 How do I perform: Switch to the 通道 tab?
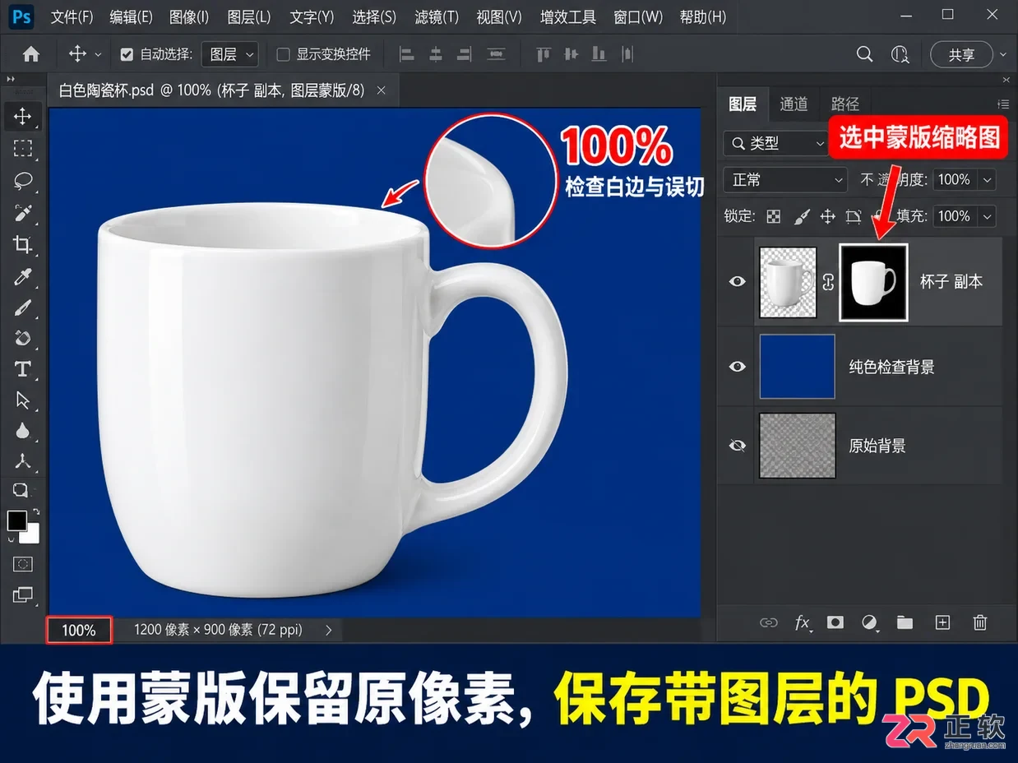[794, 104]
